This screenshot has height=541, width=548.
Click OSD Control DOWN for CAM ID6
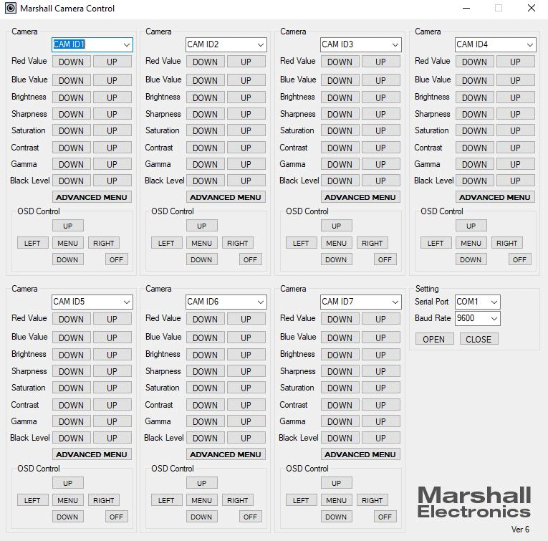[x=202, y=517]
